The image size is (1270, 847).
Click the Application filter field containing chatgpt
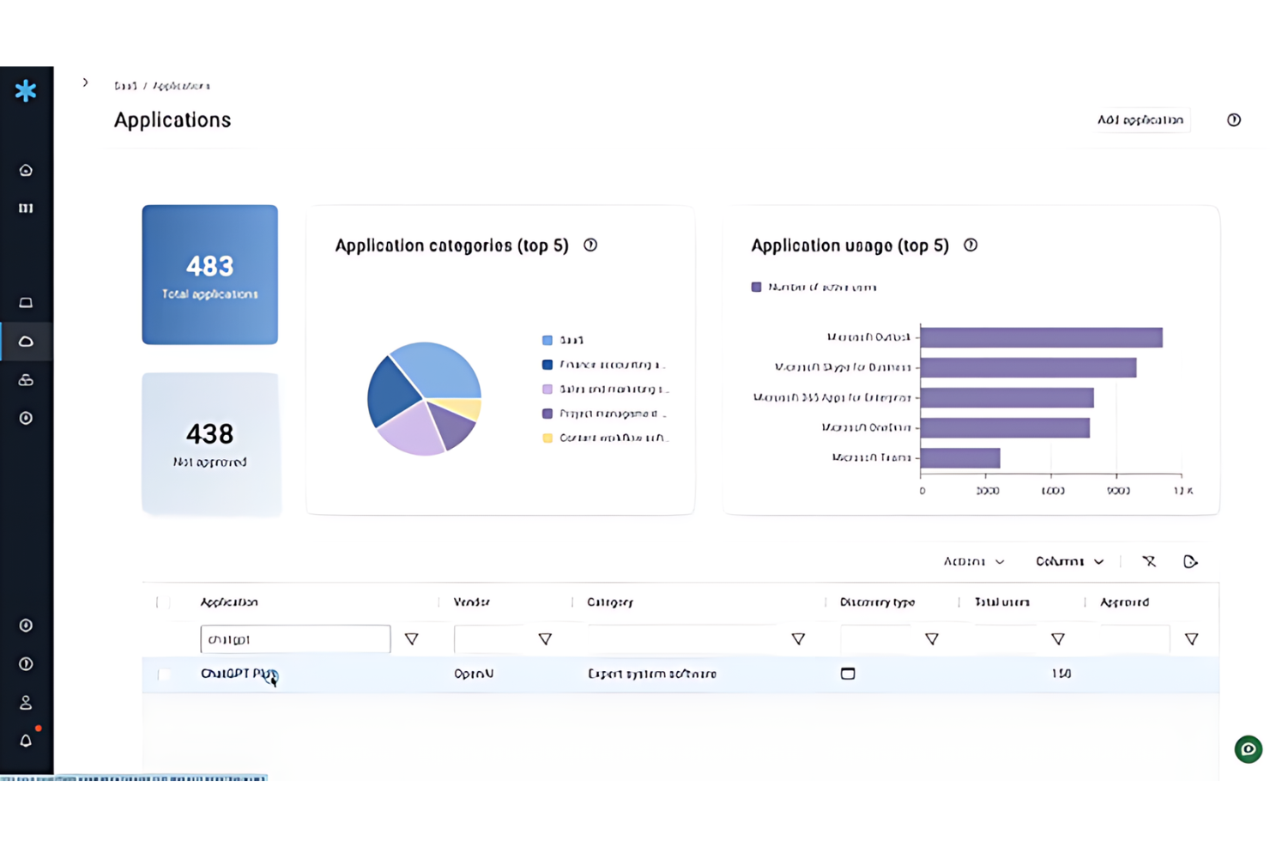[295, 639]
